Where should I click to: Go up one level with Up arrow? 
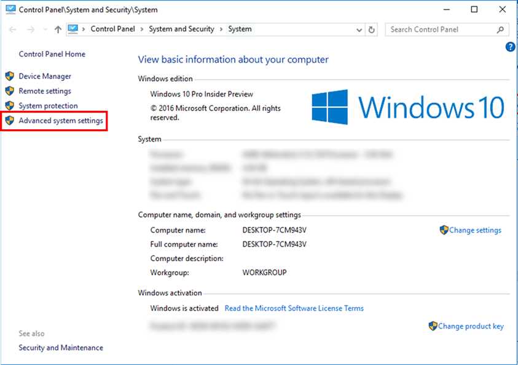(x=58, y=30)
